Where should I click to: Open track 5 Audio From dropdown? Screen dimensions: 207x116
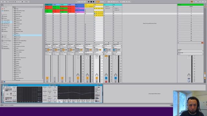[80, 46]
